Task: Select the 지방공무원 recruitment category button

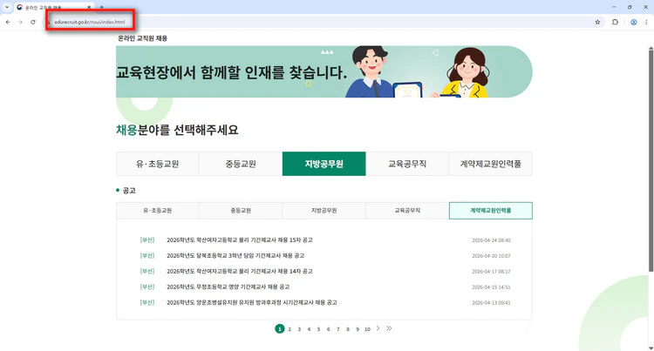Action: pos(324,164)
